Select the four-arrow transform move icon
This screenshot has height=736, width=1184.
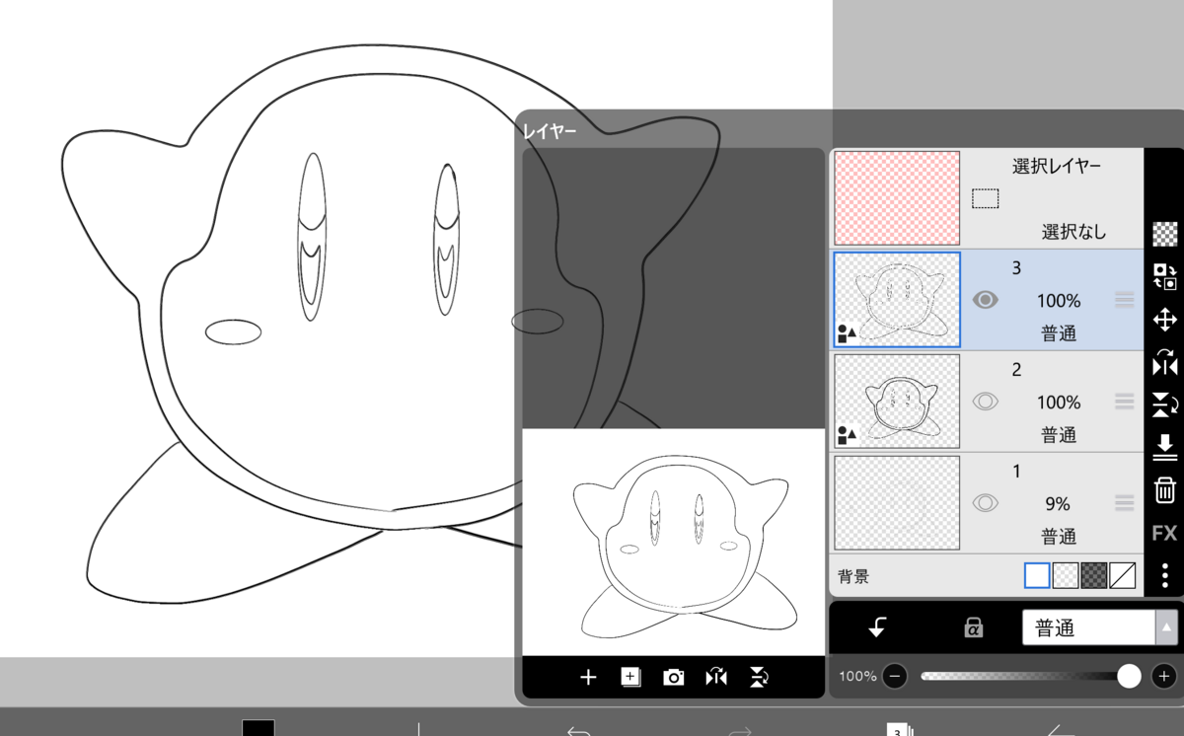click(x=1165, y=320)
